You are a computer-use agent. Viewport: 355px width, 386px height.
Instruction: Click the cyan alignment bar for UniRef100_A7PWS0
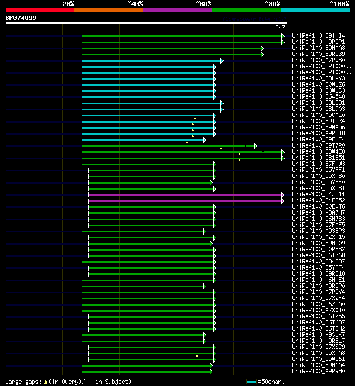pyautogui.click(x=151, y=60)
